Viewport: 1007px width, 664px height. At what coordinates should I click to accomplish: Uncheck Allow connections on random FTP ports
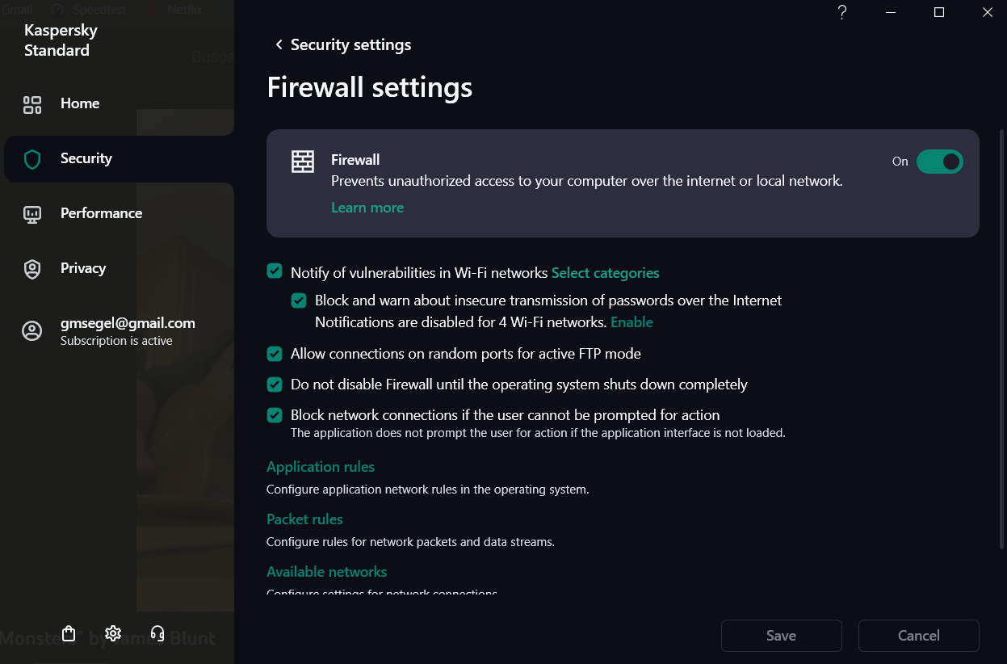(x=275, y=353)
